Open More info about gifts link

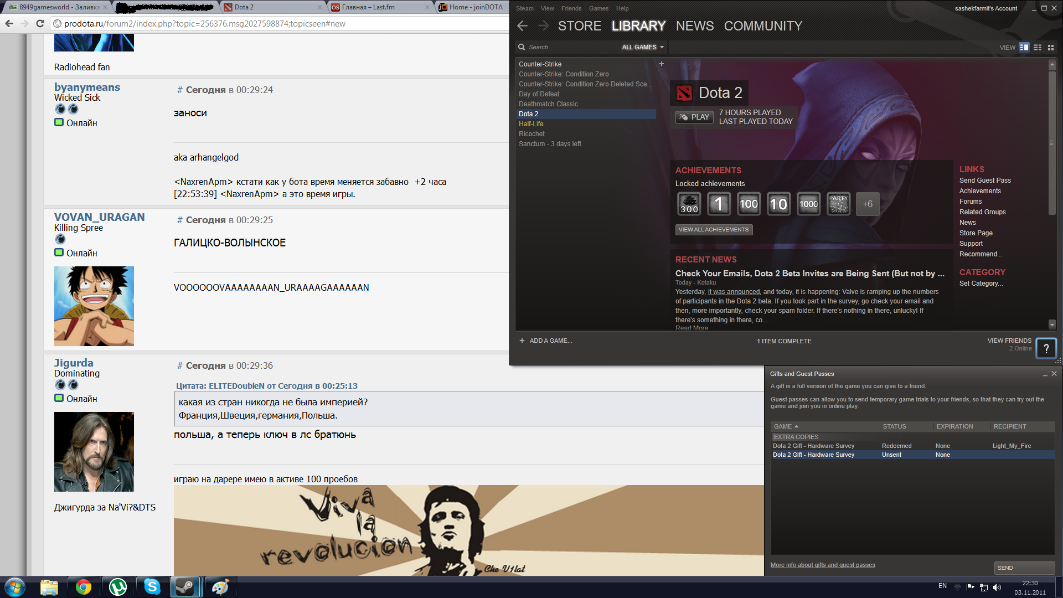click(x=822, y=565)
